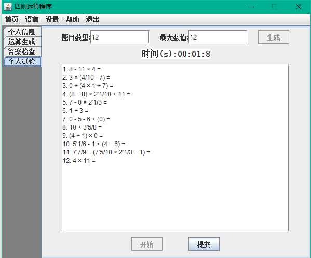Viewport: 311px width, 258px height.
Task: Select the 个人测验 tab
Action: (22, 61)
